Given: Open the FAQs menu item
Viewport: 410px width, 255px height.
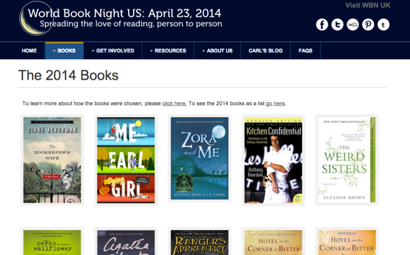Looking at the screenshot, I should coord(306,51).
